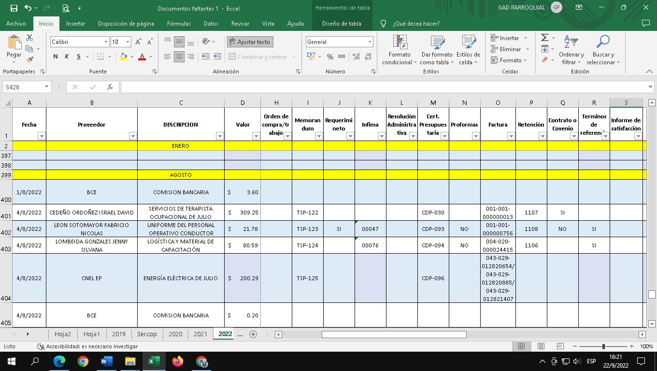The width and height of the screenshot is (657, 371).
Task: Toggle Italic formatting (K)
Action: point(67,57)
